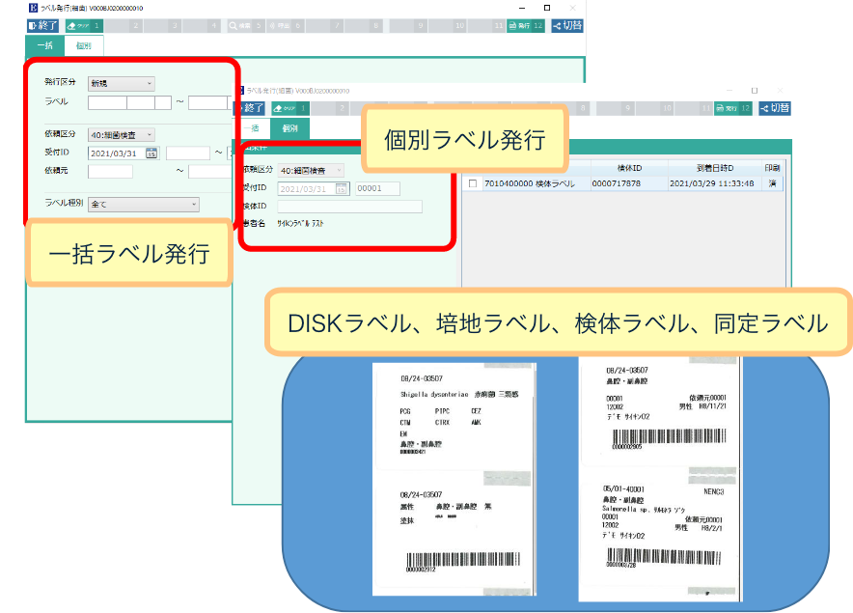Click the 検索 magnifier search button
This screenshot has width=853, height=613.
pyautogui.click(x=245, y=26)
